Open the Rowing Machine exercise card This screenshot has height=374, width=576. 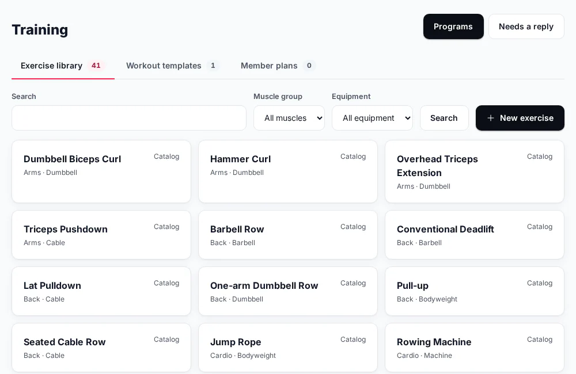(x=475, y=348)
